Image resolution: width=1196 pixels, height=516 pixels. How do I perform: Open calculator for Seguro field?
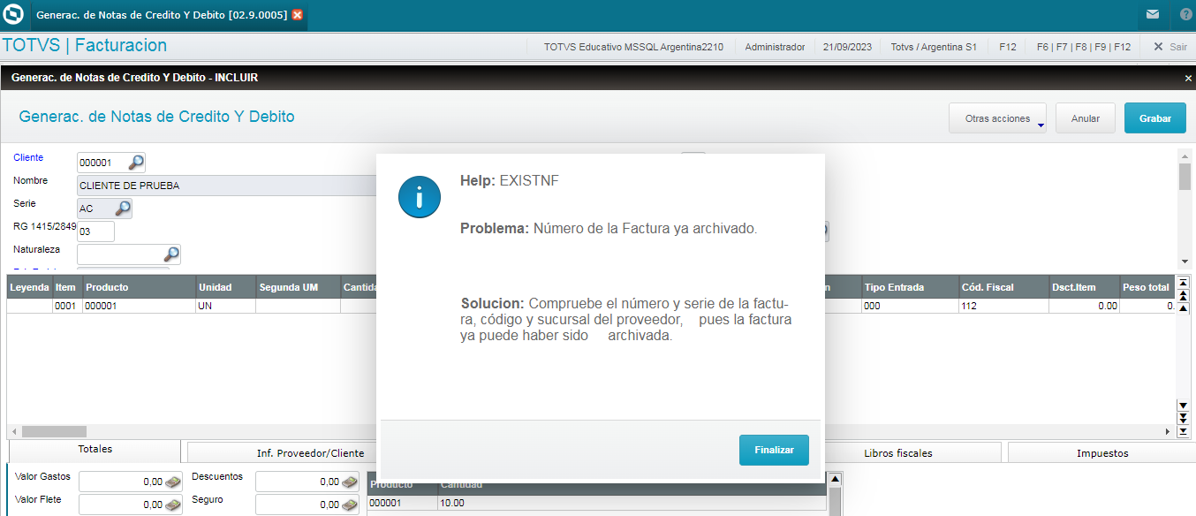(x=351, y=505)
